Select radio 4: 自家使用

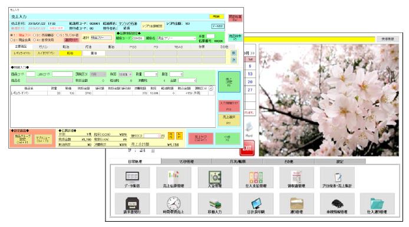pyautogui.click(x=34, y=40)
